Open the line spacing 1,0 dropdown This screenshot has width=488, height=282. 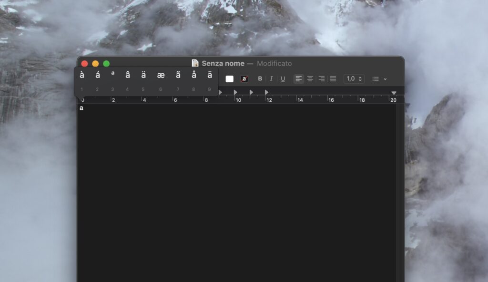pos(354,79)
